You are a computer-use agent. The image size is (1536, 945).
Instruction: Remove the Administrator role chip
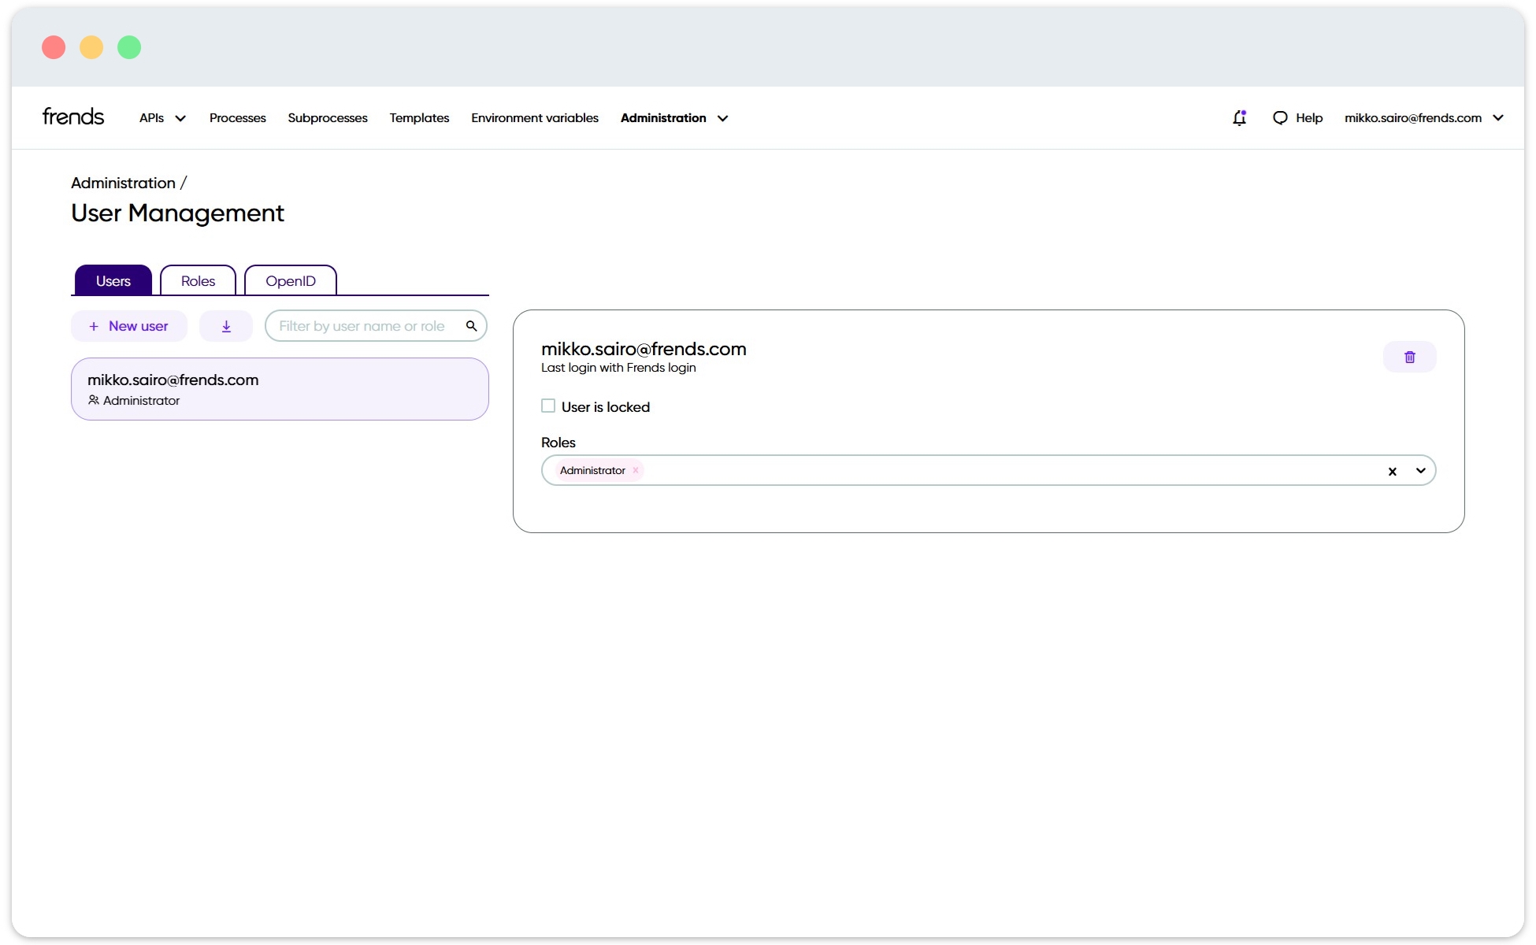pyautogui.click(x=635, y=470)
